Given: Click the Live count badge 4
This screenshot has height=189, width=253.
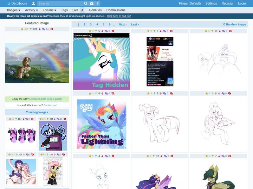Looking at the screenshot, I should 82,10.
